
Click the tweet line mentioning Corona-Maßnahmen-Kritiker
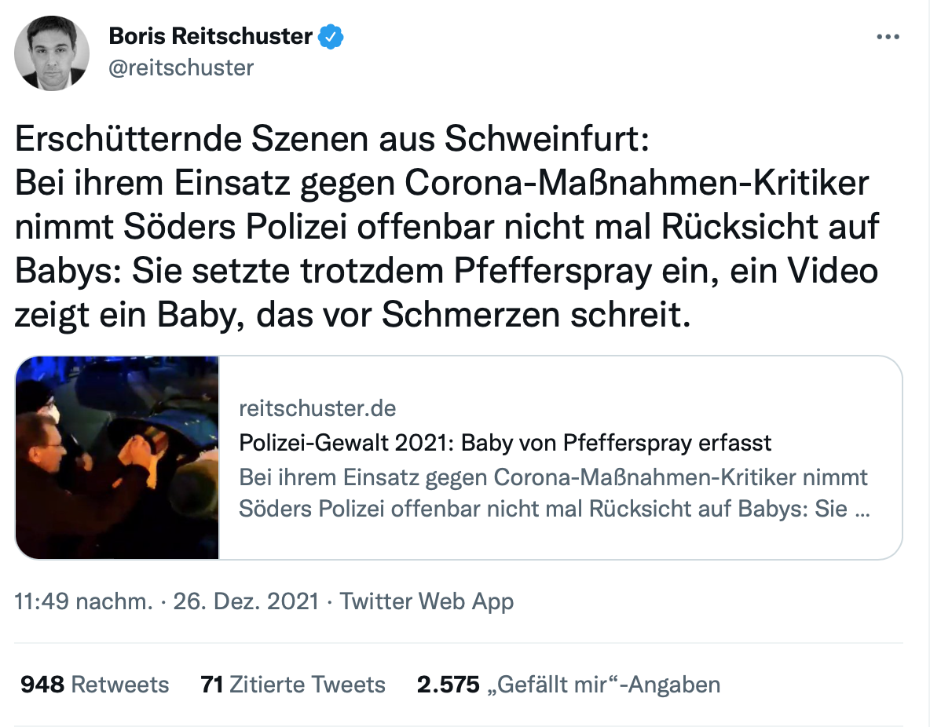click(442, 183)
